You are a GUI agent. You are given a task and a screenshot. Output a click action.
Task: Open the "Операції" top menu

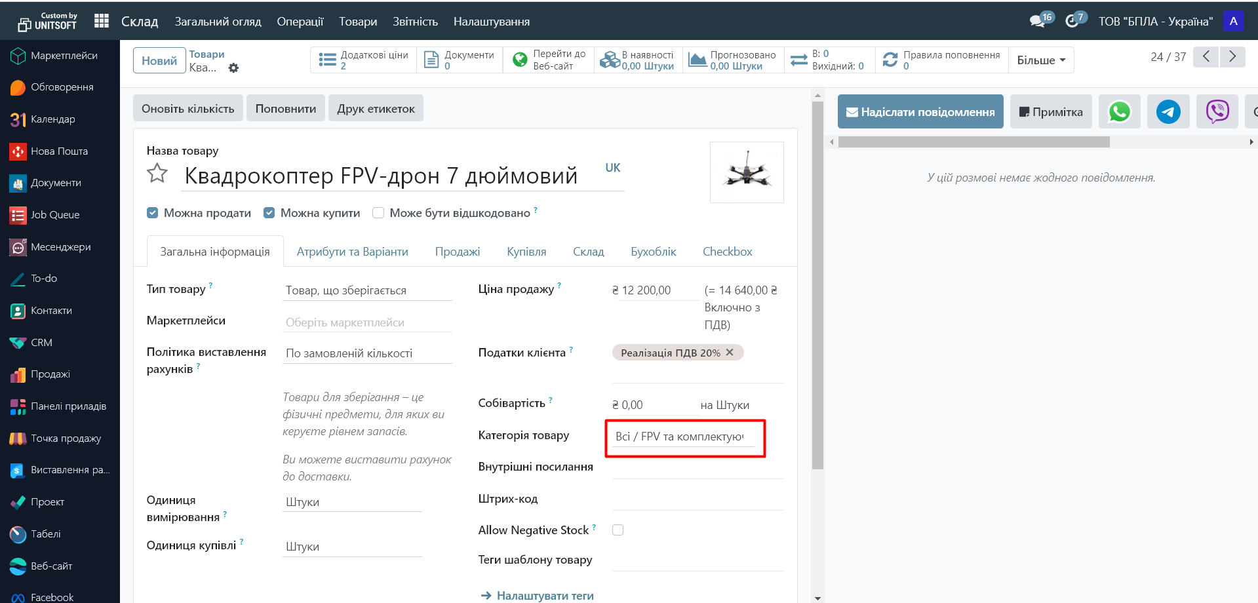click(x=300, y=22)
